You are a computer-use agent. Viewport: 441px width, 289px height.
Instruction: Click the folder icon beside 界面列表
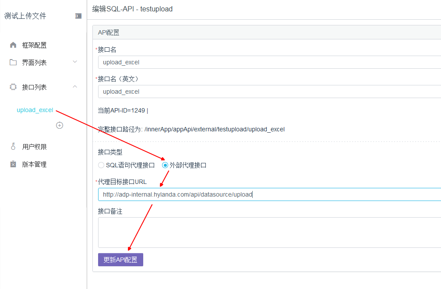[x=13, y=63]
